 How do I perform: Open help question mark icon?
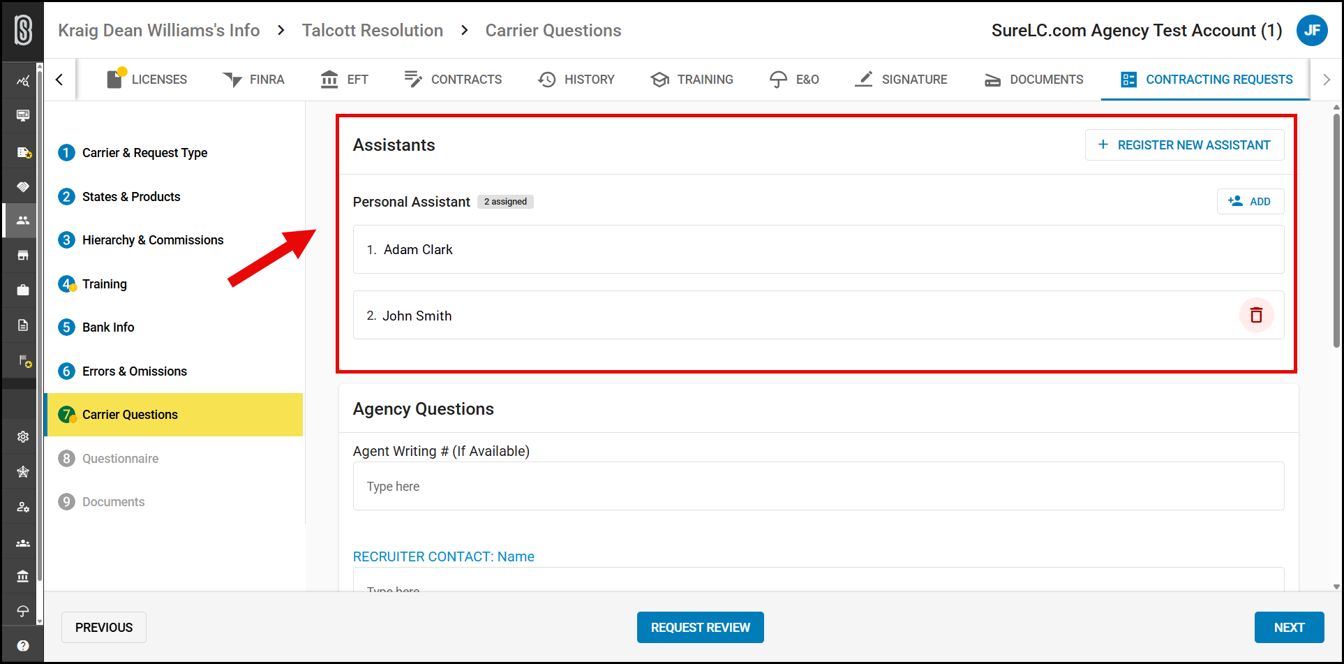point(23,646)
